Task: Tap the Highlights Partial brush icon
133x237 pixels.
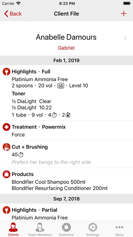Action: pos(6,210)
